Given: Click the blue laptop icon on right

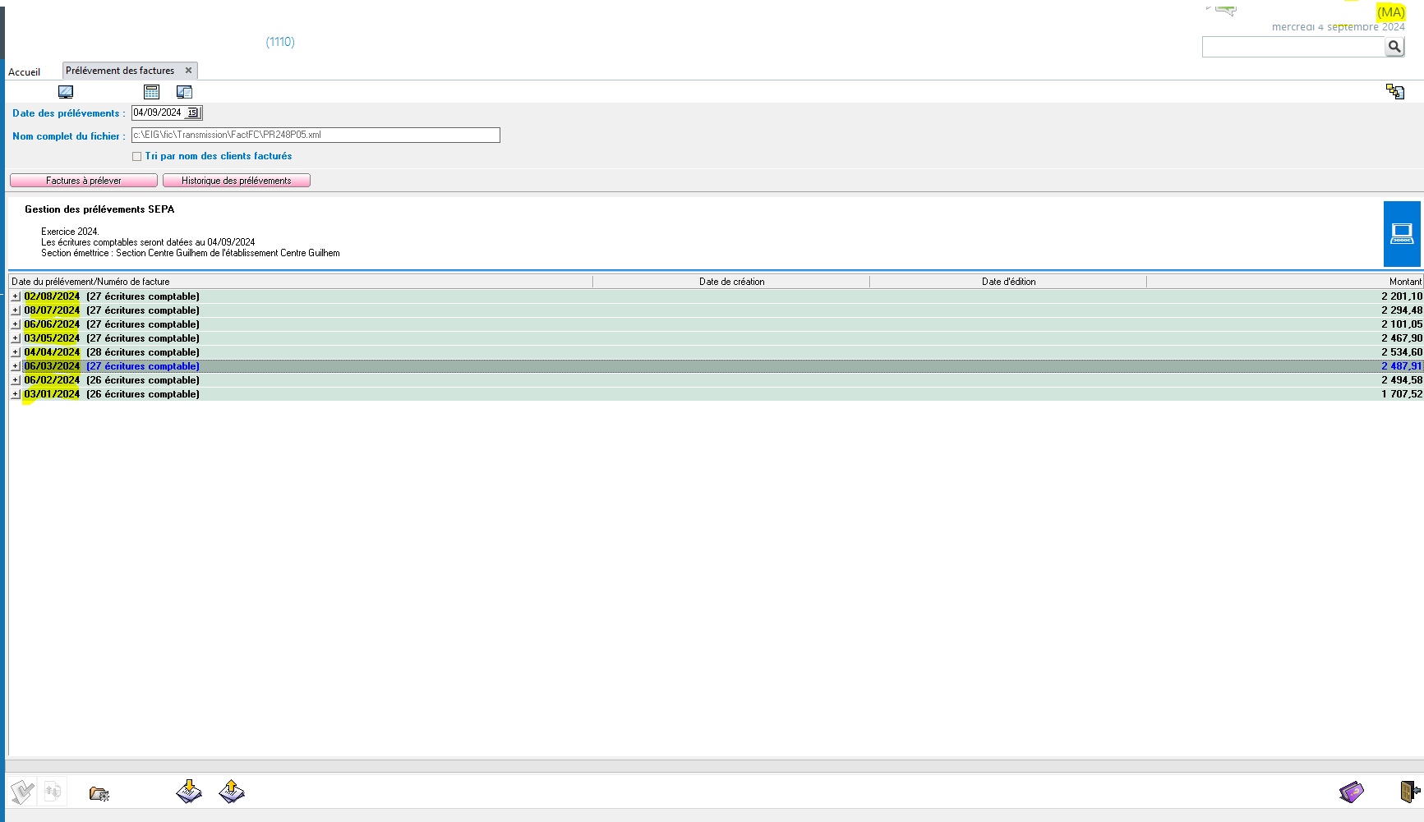Looking at the screenshot, I should (x=1402, y=234).
